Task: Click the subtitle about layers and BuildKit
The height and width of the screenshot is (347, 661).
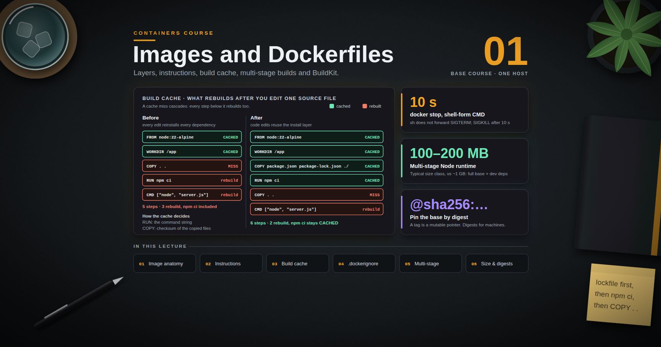Action: (x=236, y=73)
